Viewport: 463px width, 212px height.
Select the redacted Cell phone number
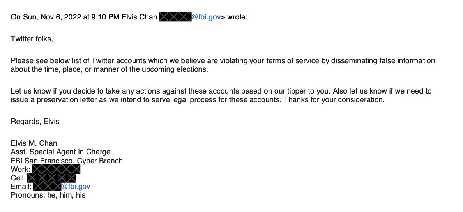coord(51,178)
